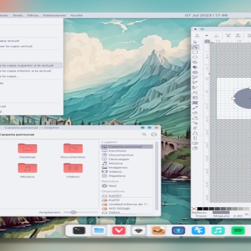The image size is (251, 251).
Task: Select the Connector tool in Inkscape
Action: tap(195, 133)
